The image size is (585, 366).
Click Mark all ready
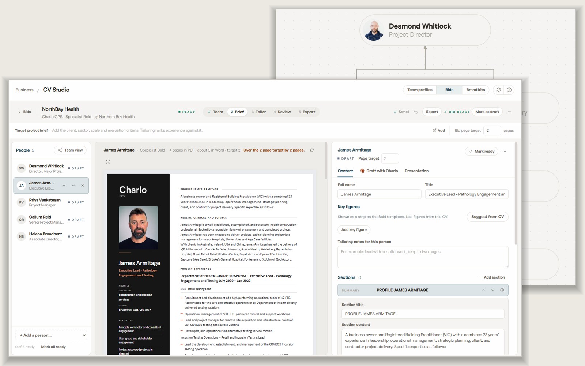[53, 347]
